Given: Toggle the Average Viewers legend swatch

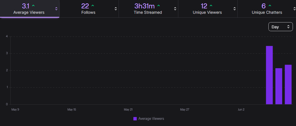Looking at the screenshot, I should 135,119.
